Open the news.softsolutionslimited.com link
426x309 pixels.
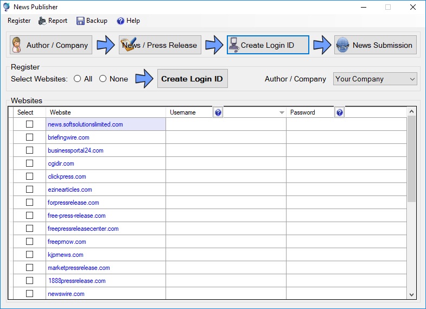pyautogui.click(x=85, y=124)
